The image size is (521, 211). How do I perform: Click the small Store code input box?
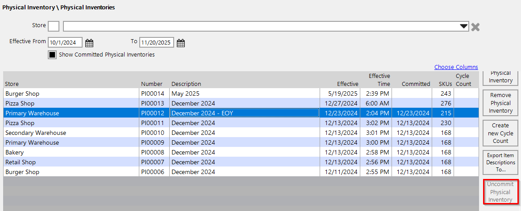click(x=53, y=26)
